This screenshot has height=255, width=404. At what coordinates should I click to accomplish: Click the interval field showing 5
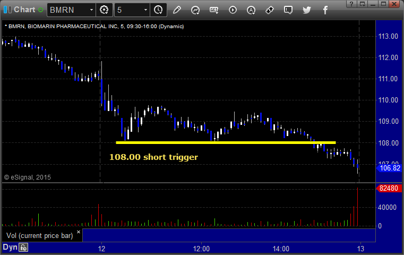tap(129, 10)
